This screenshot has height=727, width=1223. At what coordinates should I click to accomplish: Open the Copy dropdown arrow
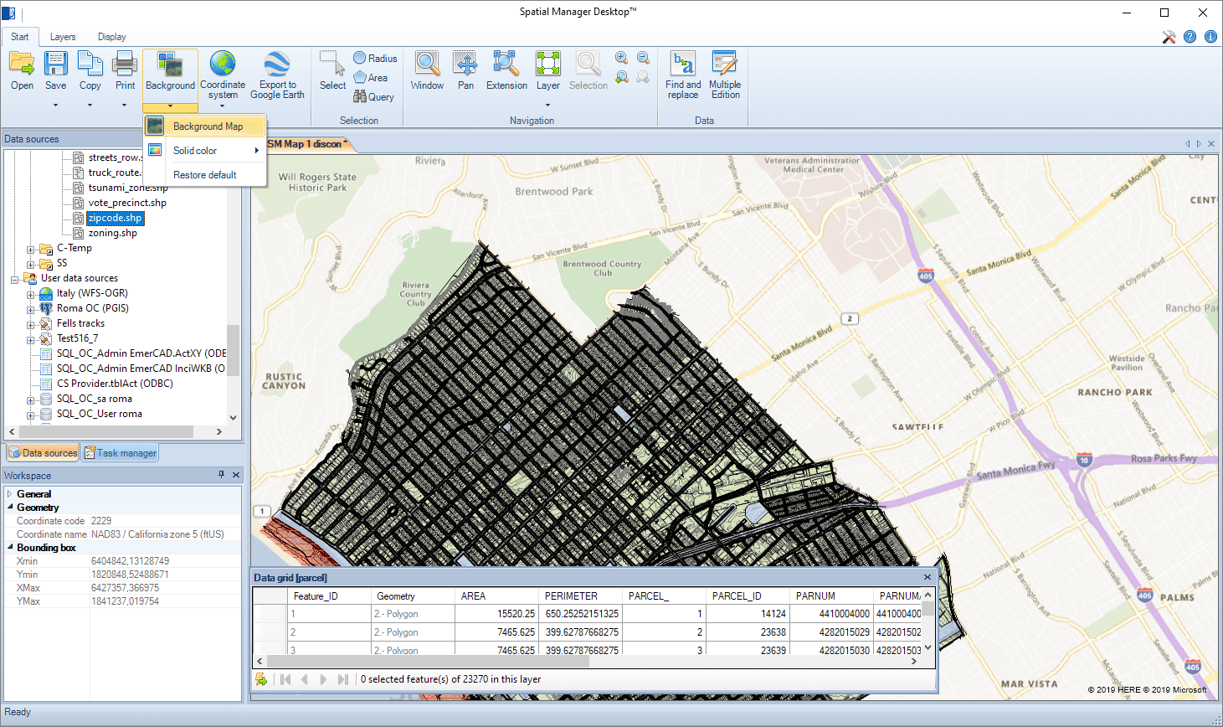coord(90,106)
